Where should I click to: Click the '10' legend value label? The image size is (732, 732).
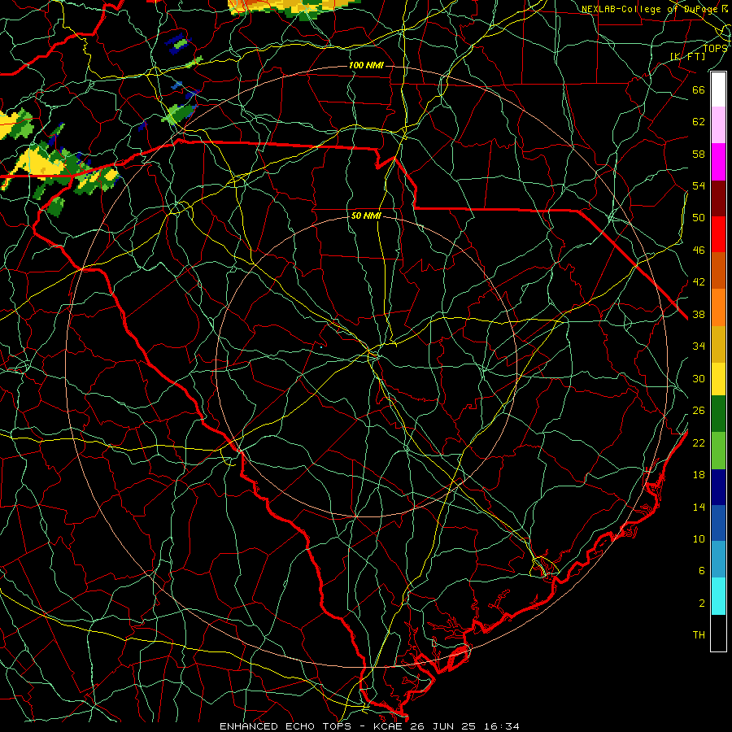tap(699, 538)
